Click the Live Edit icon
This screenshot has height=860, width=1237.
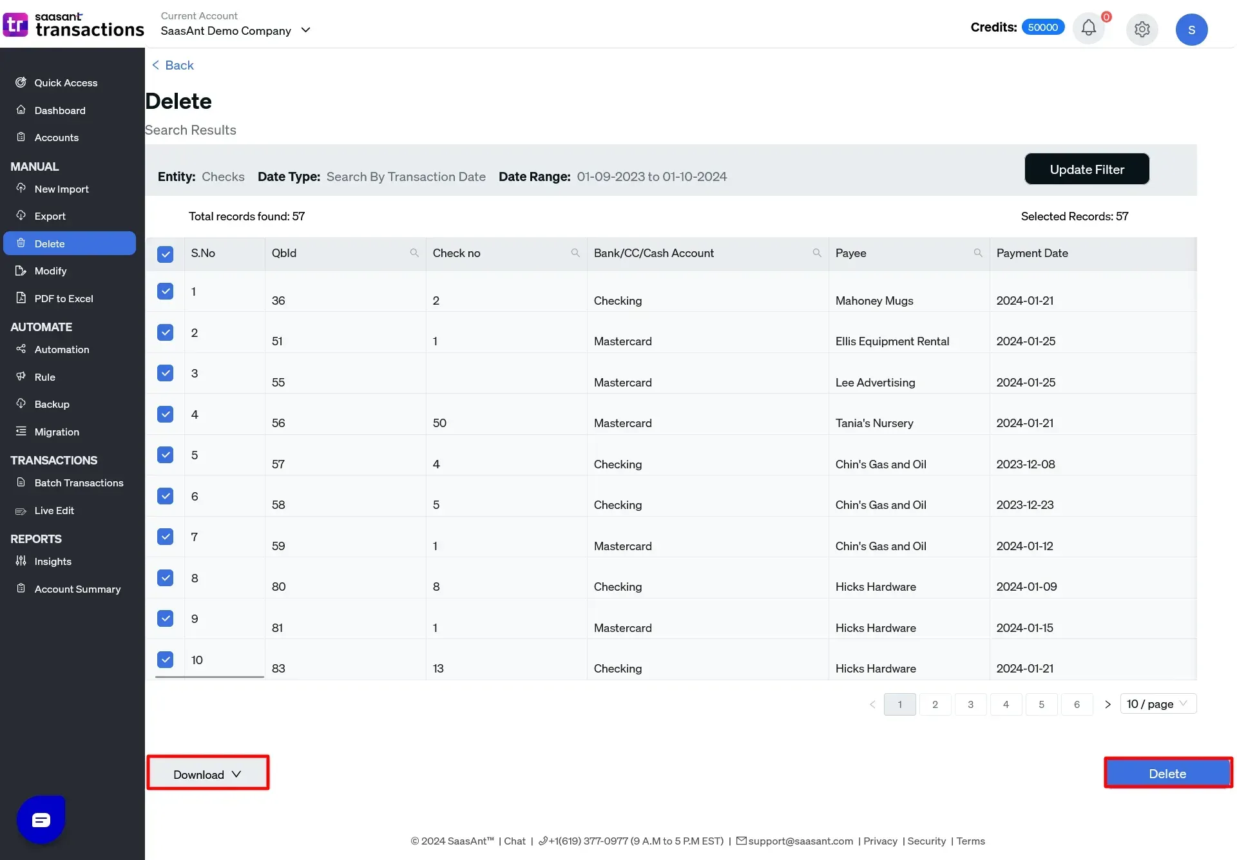tap(21, 510)
